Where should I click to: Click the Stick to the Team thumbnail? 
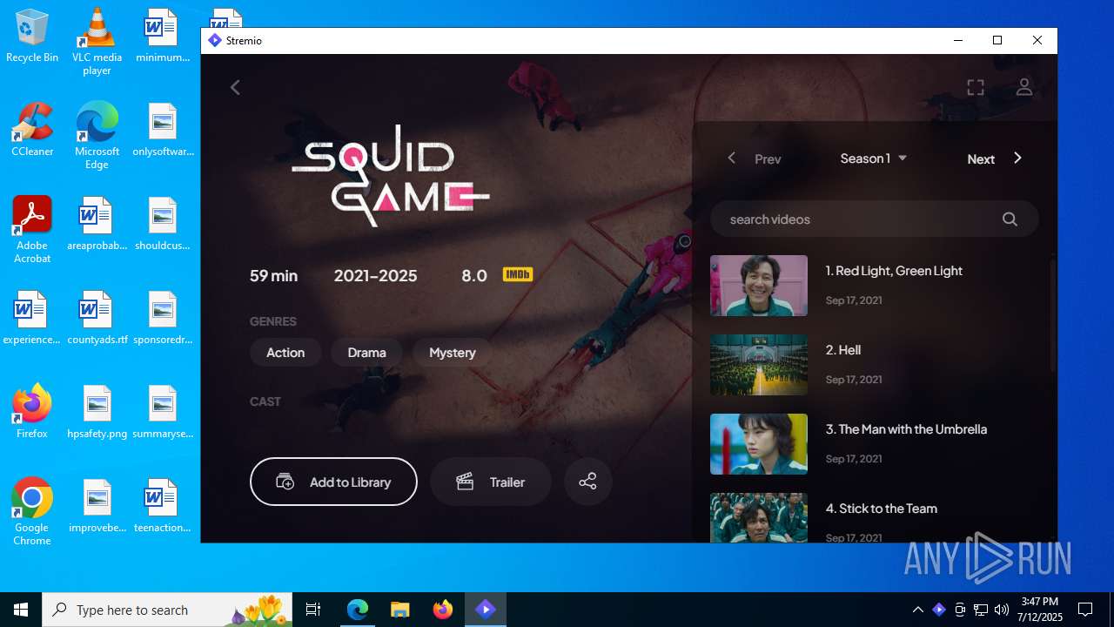(x=759, y=517)
